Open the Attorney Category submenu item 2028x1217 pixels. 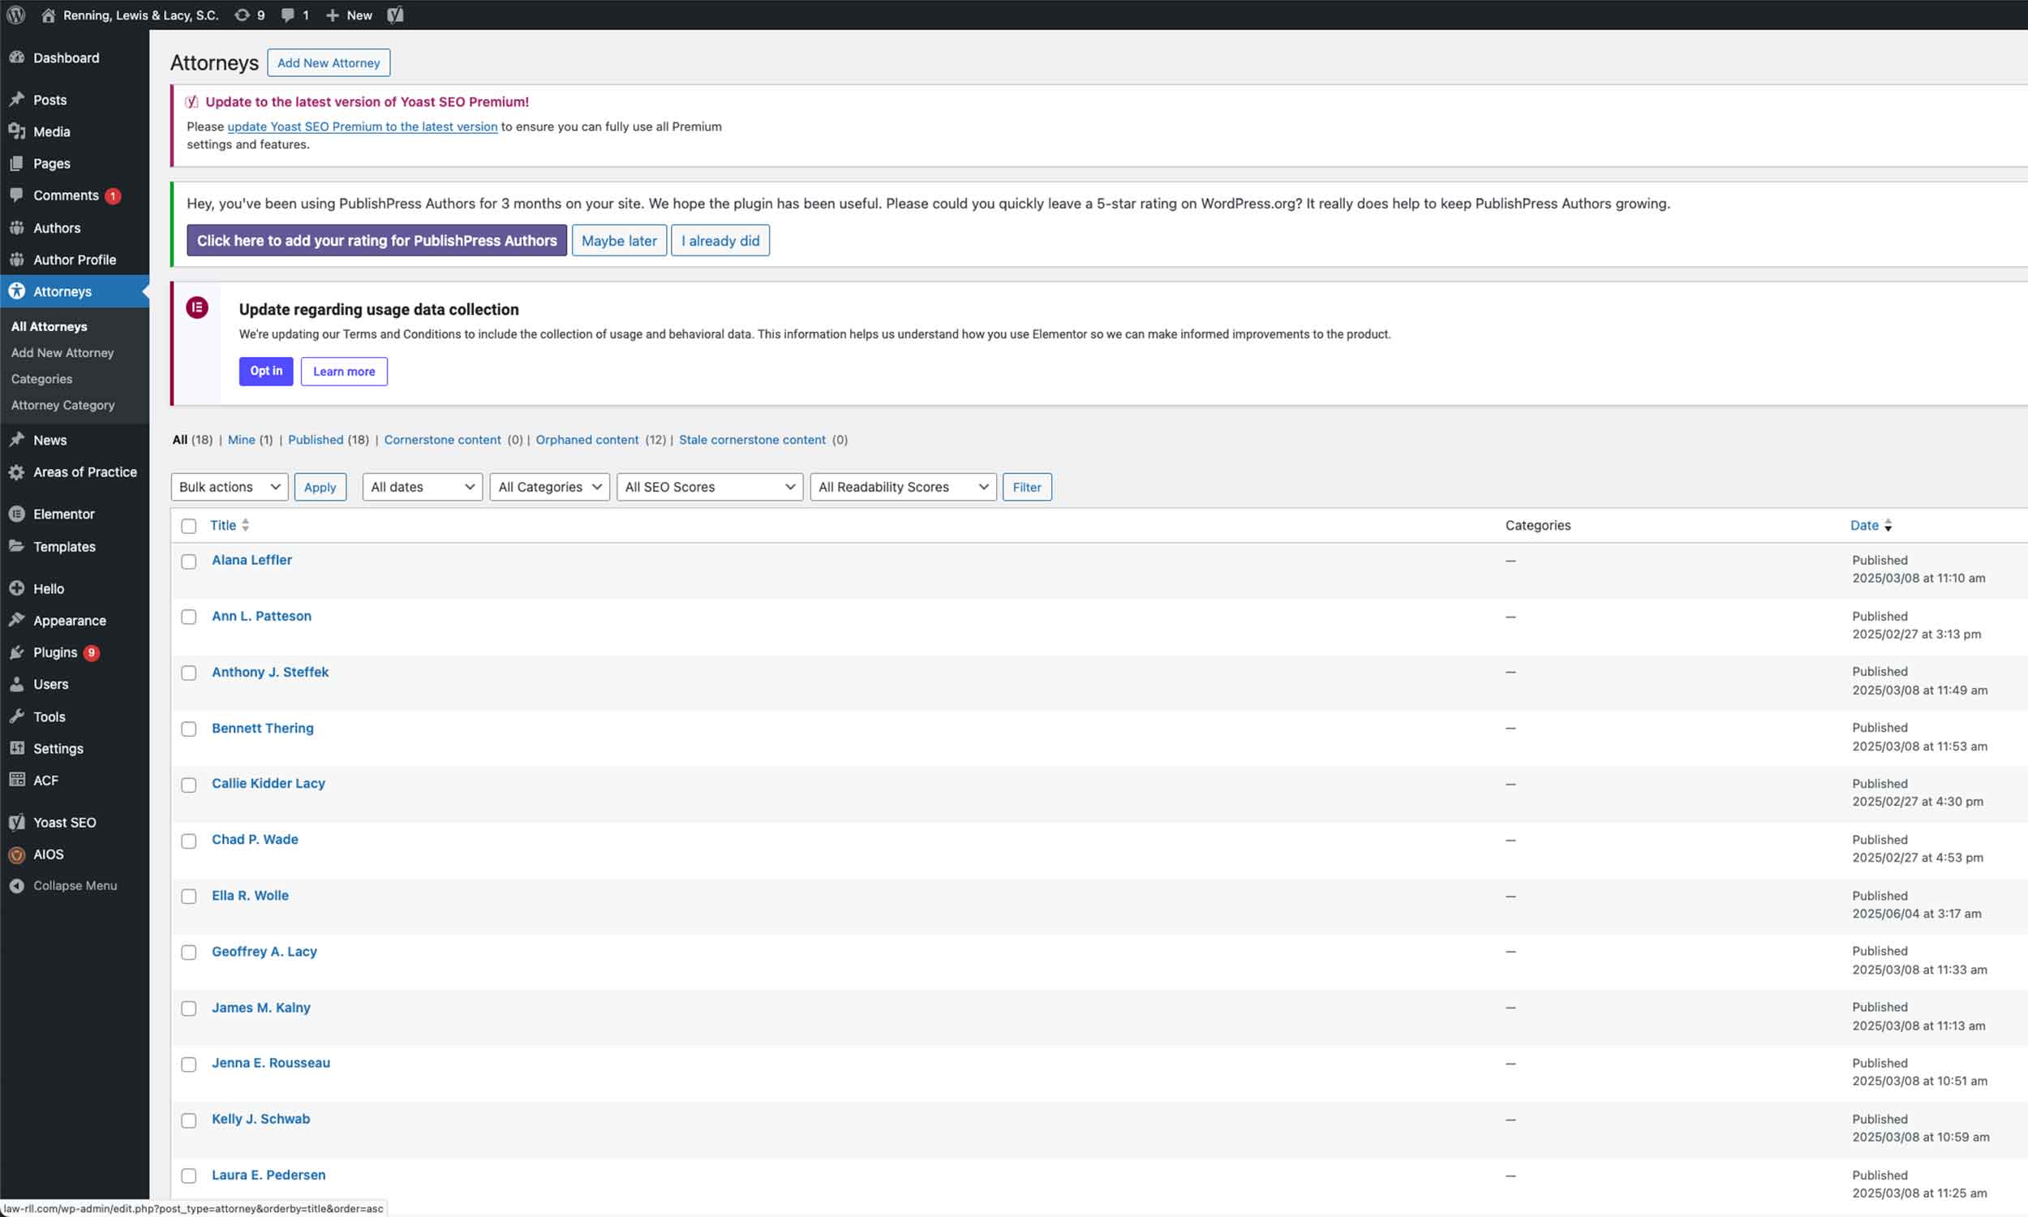[62, 405]
